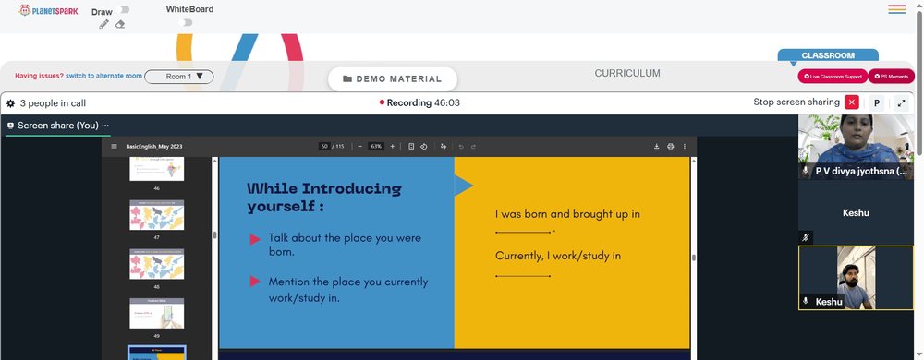Click the PlanetSpark logo
Screen dimensions: 924x360
tap(48, 10)
